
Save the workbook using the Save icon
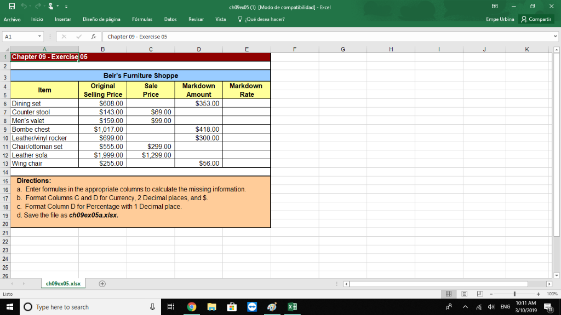coord(12,7)
